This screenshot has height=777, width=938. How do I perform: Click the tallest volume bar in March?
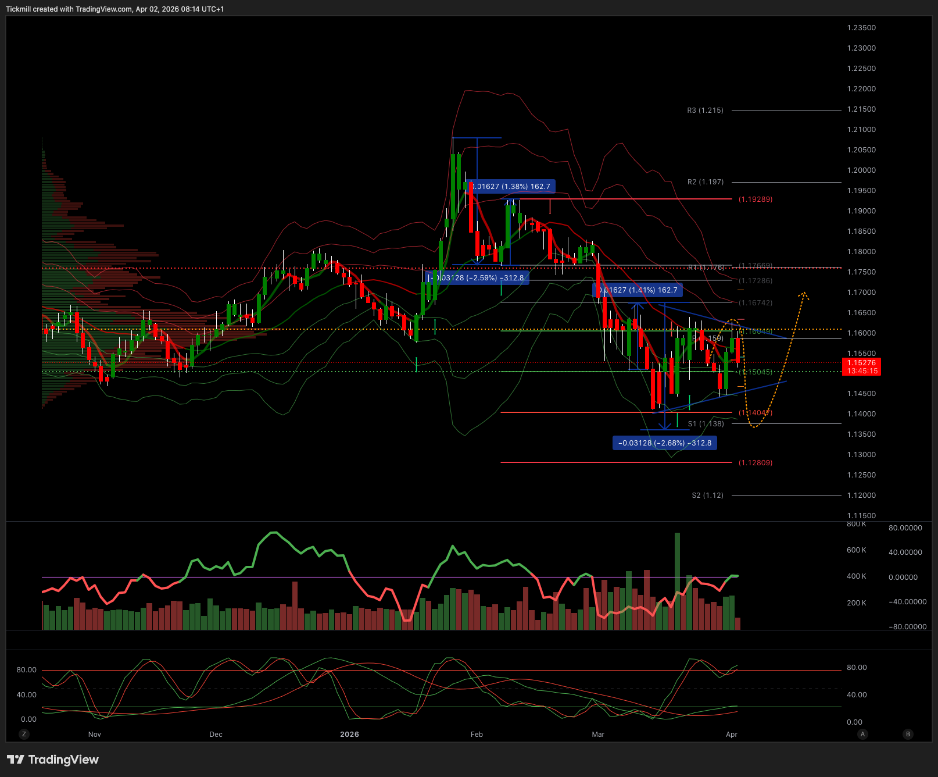point(677,580)
